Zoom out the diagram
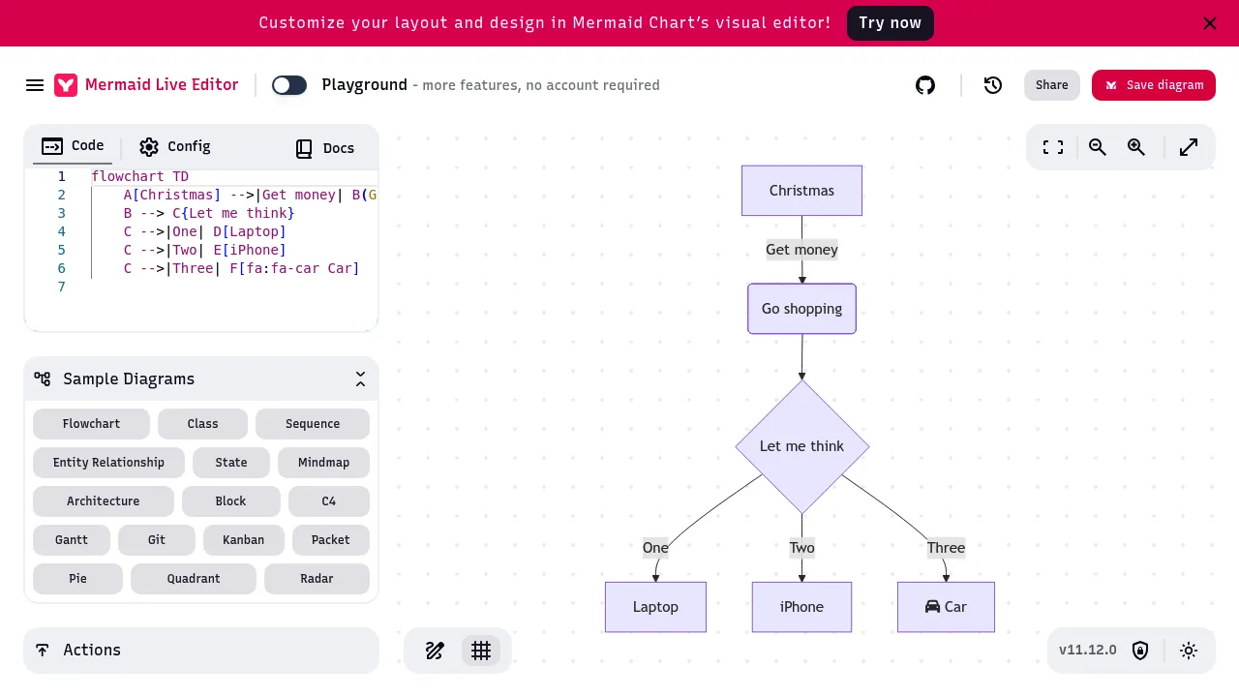Image resolution: width=1239 pixels, height=697 pixels. (x=1097, y=147)
